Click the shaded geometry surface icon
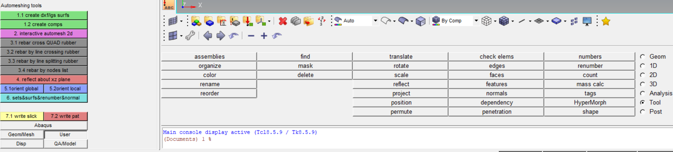Screen dimensions: 673x152 coord(403,21)
